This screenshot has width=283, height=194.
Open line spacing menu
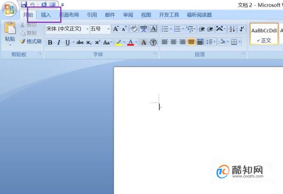(x=210, y=42)
